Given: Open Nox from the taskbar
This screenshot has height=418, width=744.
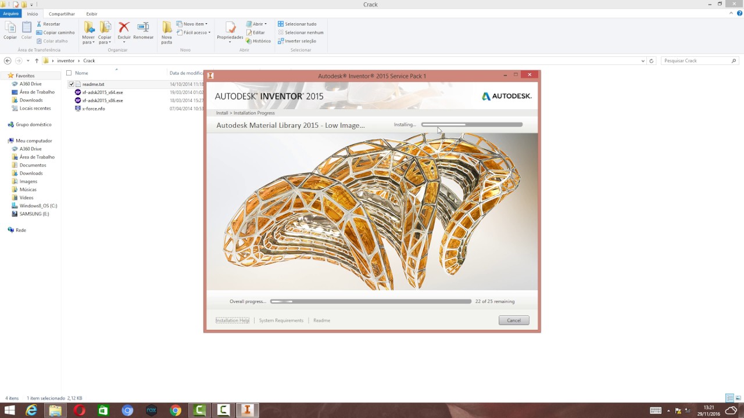Looking at the screenshot, I should [x=151, y=410].
